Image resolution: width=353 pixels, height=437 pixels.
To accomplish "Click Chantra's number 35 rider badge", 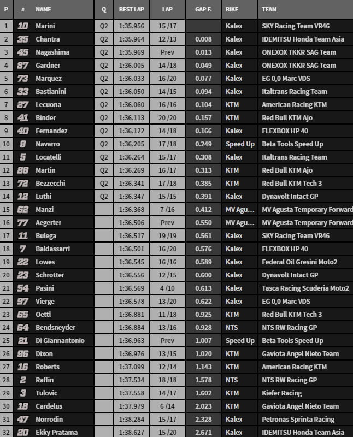I will click(22, 39).
